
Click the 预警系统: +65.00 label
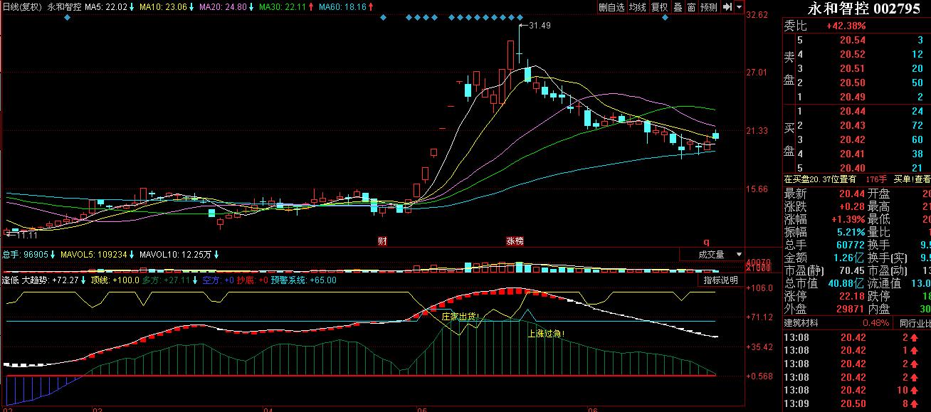click(x=303, y=280)
